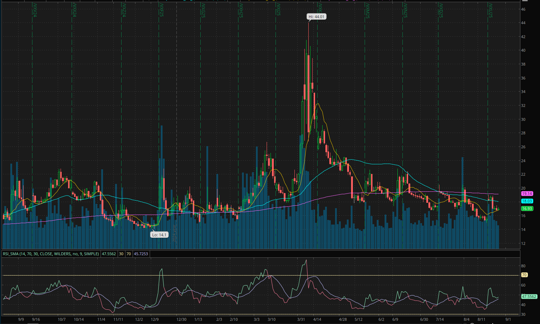Screen dimensions: 540x324
Task: Click oversold value 30 in RSI header
Action: pyautogui.click(x=121, y=254)
